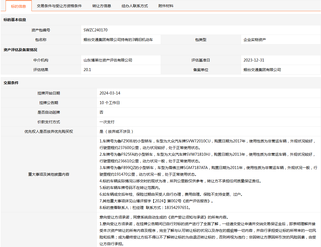Click the contact line with phone number 18354297651
Image resolution: width=321 pixels, height=247 pixels.
tap(145, 208)
